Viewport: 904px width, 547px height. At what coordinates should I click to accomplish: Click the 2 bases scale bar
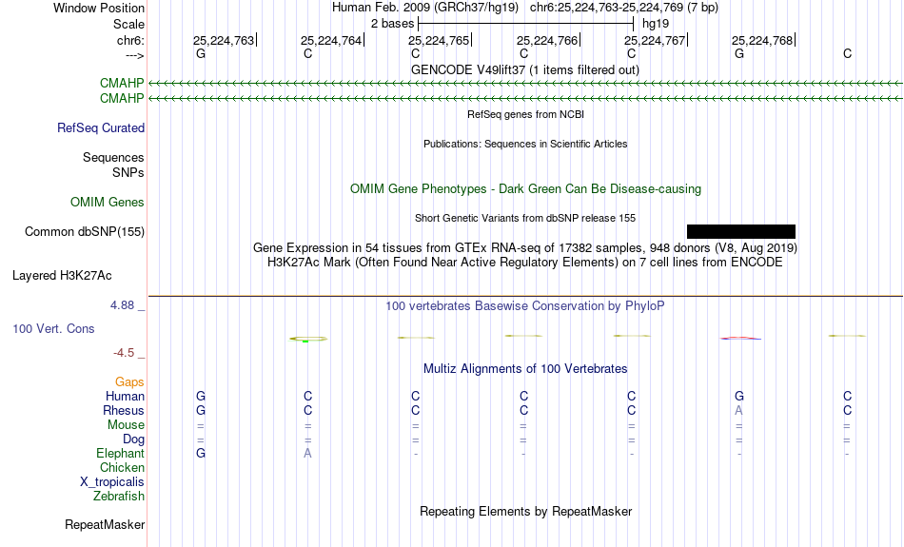tap(525, 24)
